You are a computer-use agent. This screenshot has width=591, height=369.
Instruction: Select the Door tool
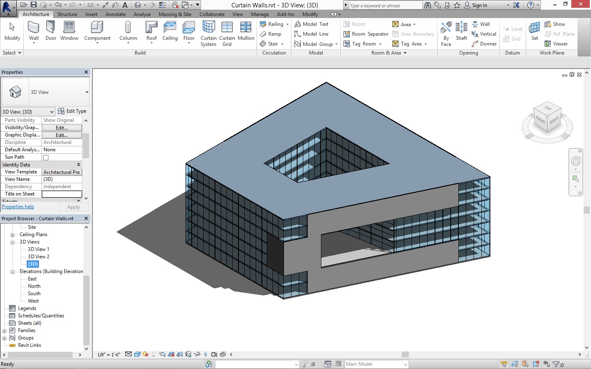pyautogui.click(x=51, y=28)
